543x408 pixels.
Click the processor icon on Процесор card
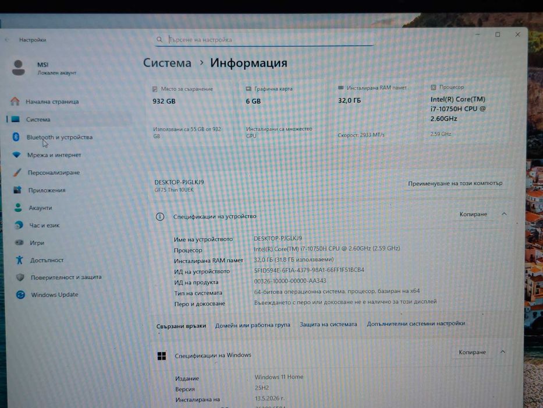pos(433,87)
